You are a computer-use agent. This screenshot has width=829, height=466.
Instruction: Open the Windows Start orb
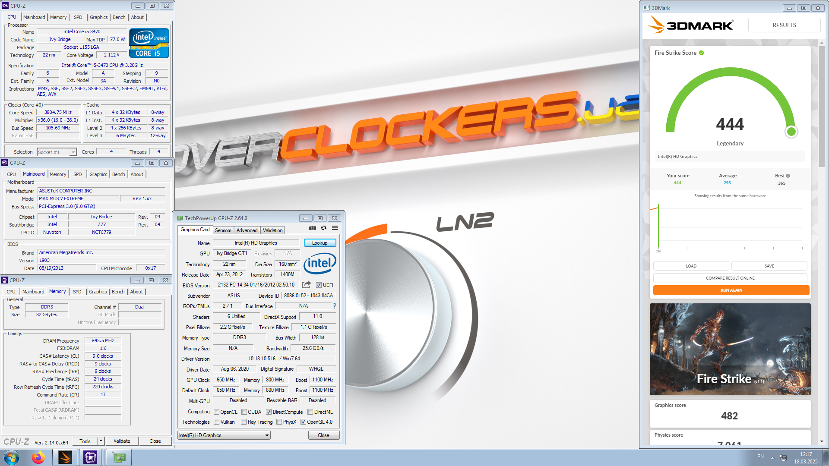coord(12,457)
